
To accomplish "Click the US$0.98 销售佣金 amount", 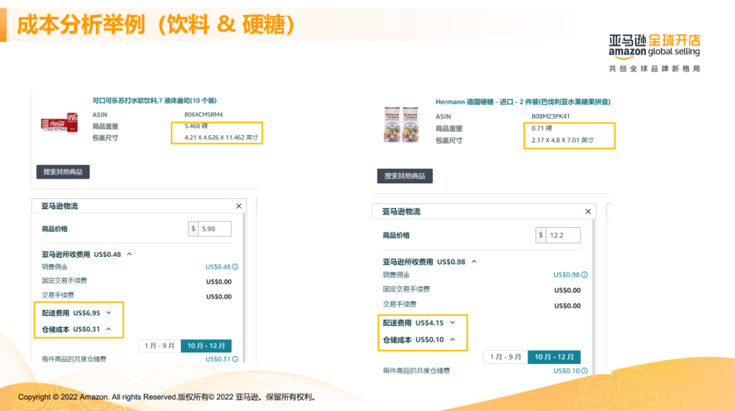I will click(x=566, y=274).
